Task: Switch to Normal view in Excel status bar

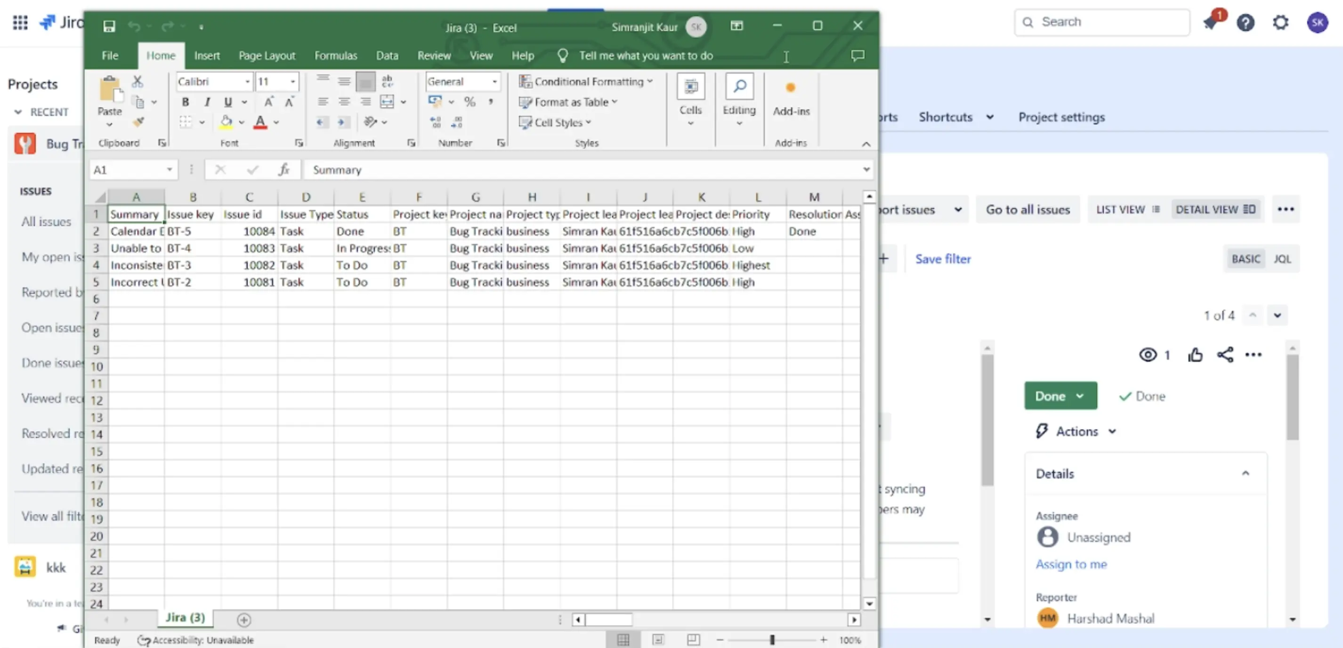Action: [x=623, y=640]
